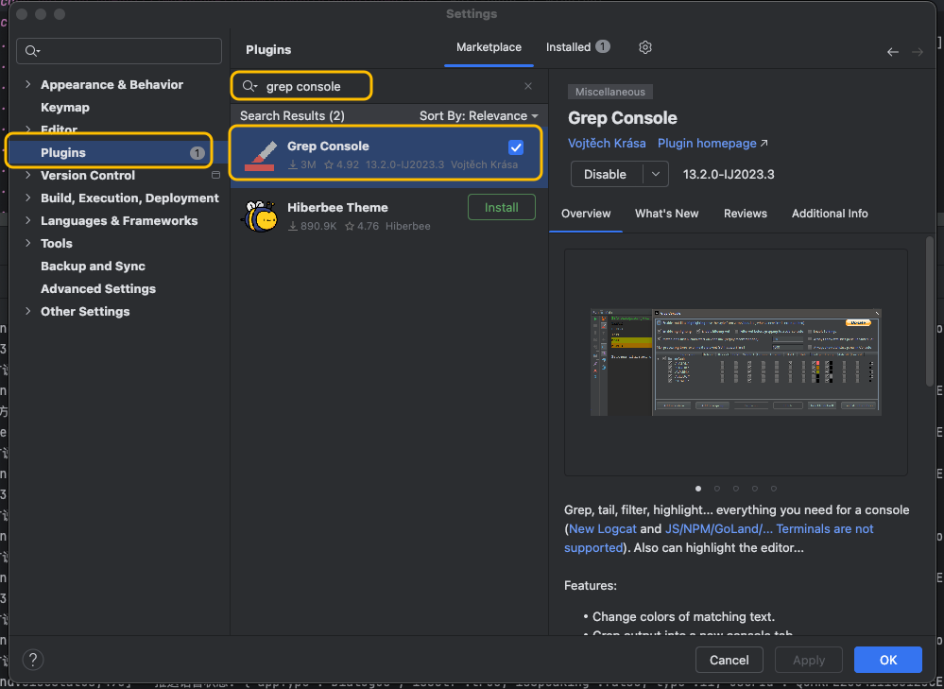Focus the settings search field
944x689 pixels.
pyautogui.click(x=119, y=51)
